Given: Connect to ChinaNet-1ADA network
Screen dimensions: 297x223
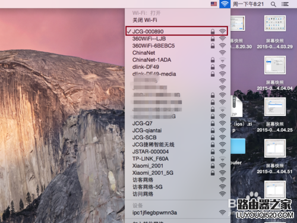Looking at the screenshot, I should [178, 60].
